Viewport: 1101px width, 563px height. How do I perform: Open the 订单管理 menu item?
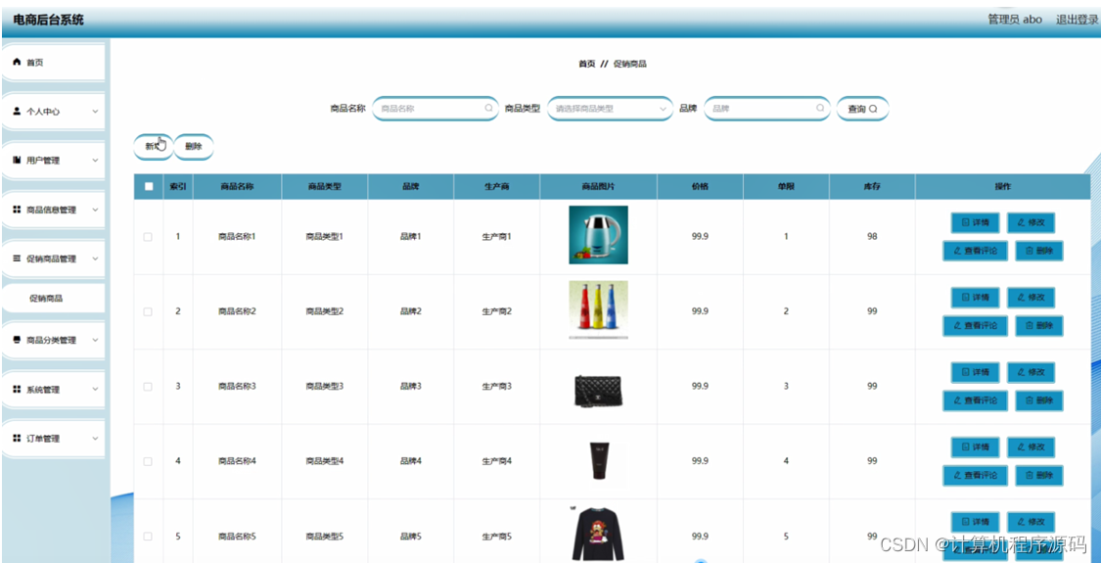point(54,439)
